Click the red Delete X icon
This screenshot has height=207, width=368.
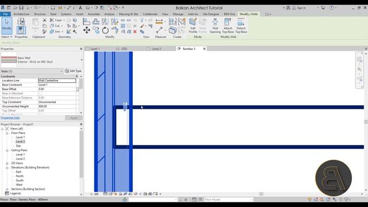click(x=135, y=32)
